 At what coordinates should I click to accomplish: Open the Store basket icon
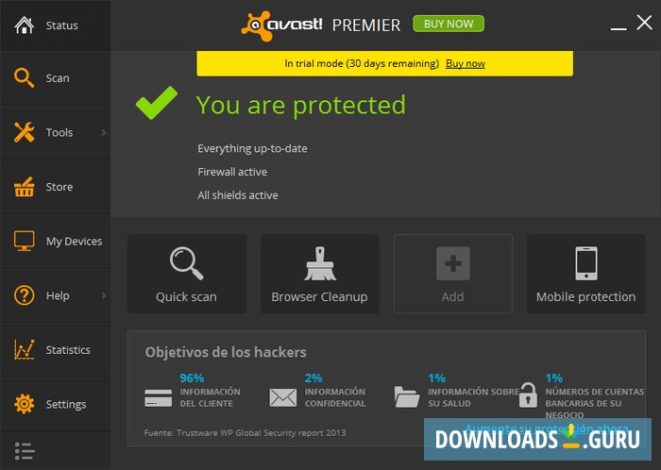[24, 187]
